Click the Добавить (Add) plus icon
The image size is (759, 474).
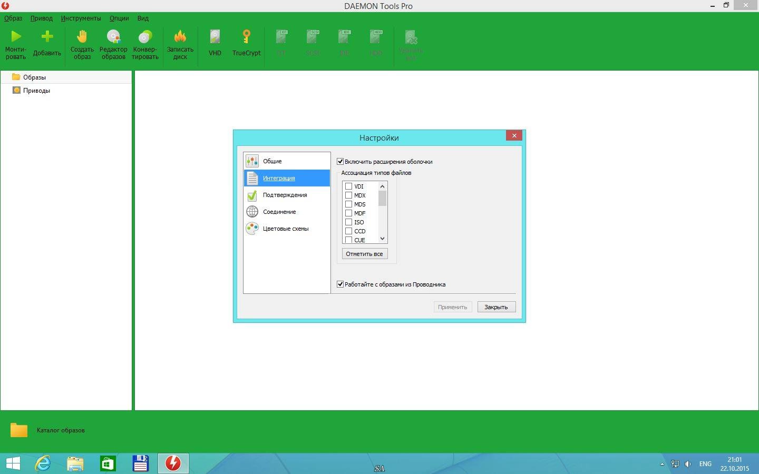point(47,36)
